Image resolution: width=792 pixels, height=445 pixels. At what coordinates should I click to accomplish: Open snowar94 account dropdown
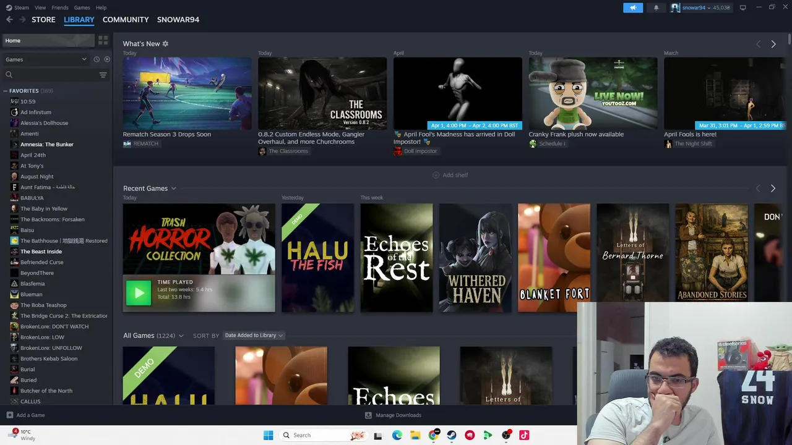point(700,7)
